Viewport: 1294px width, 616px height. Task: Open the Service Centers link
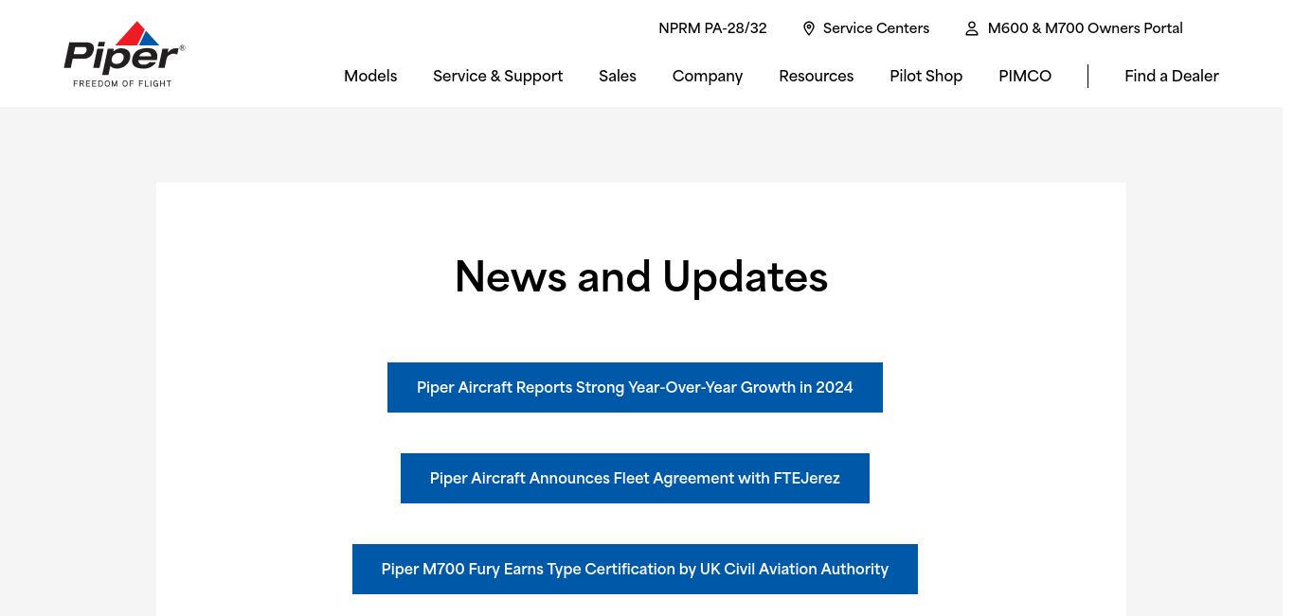click(876, 28)
